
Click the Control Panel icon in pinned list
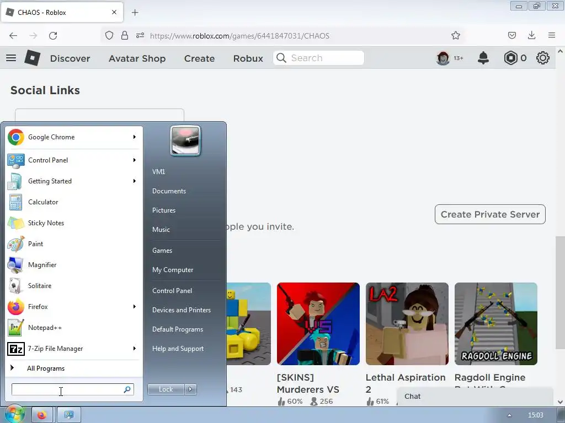pyautogui.click(x=16, y=160)
